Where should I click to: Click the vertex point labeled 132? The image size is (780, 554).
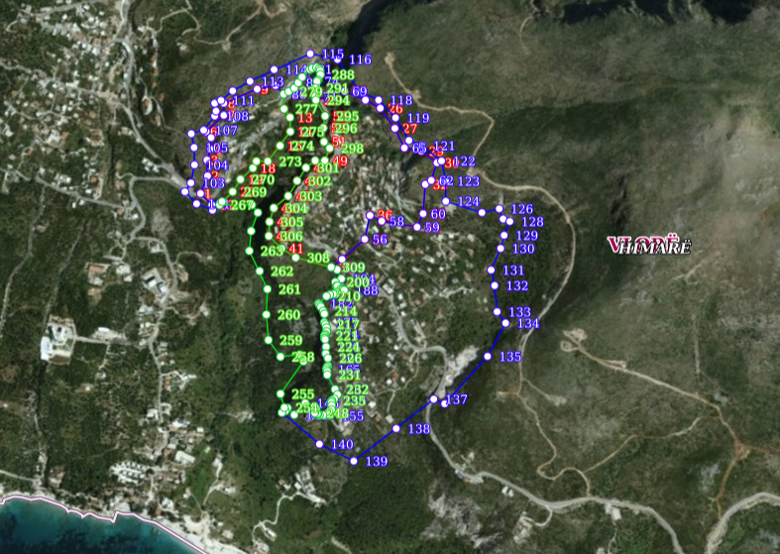tap(495, 285)
